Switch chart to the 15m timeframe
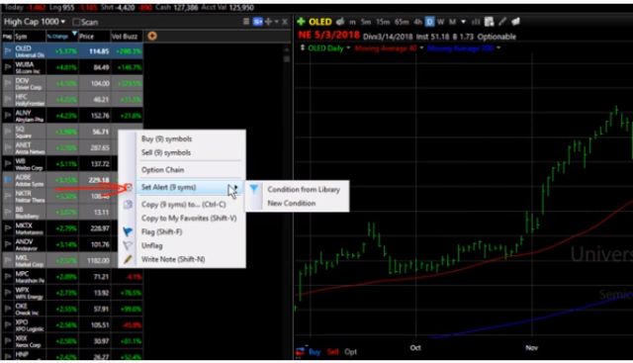Viewport: 633px width, 363px height. point(383,22)
